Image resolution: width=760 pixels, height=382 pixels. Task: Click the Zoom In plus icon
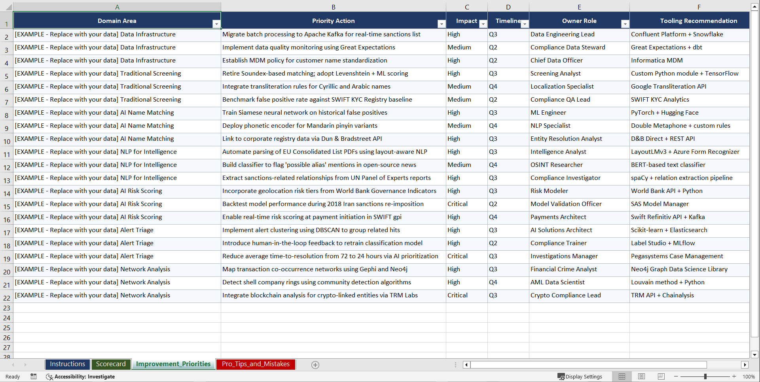[x=734, y=376]
